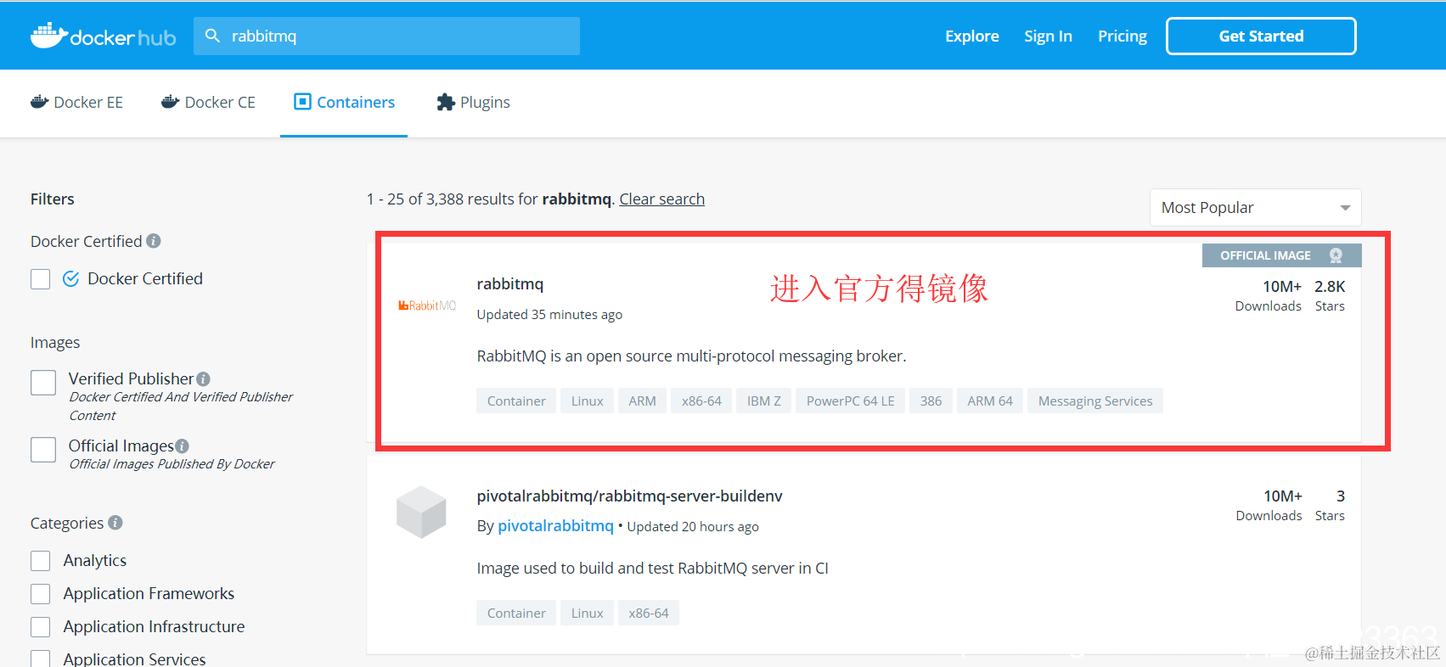Check the Verified Publisher filter
Image resolution: width=1446 pixels, height=667 pixels.
(x=43, y=383)
